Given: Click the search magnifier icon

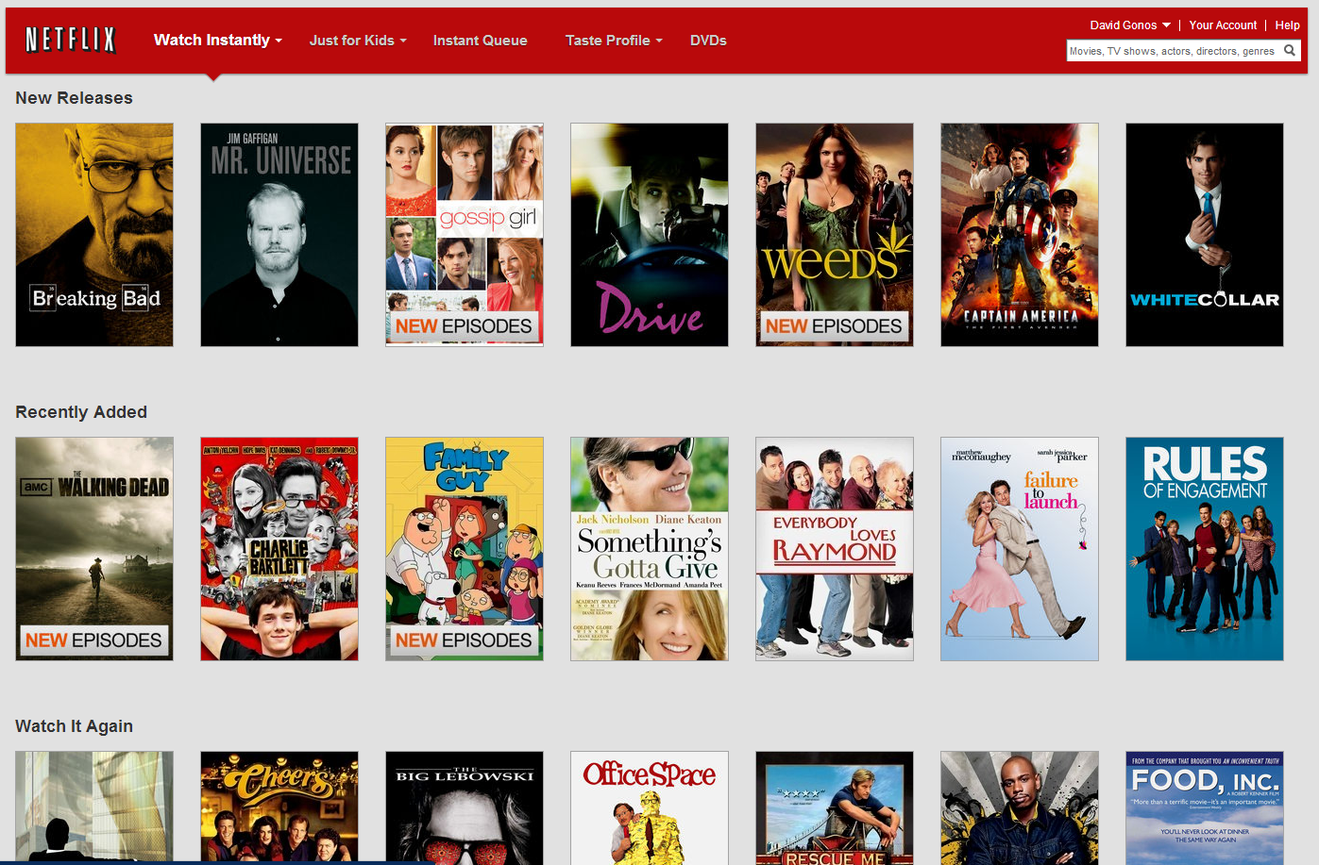Looking at the screenshot, I should [x=1290, y=51].
